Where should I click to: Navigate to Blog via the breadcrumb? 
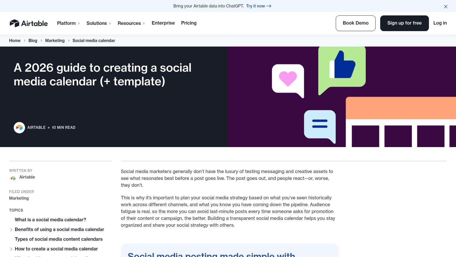coord(32,41)
